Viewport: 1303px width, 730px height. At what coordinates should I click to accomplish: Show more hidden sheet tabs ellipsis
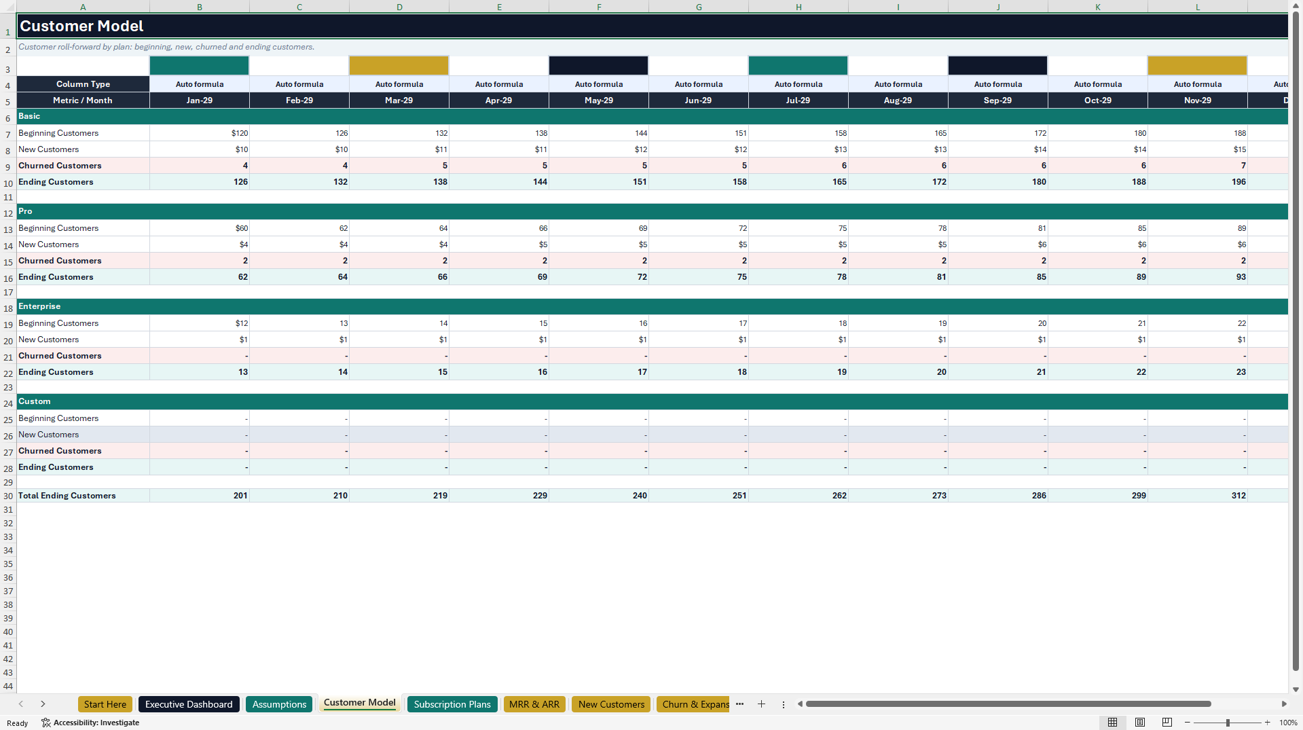739,704
